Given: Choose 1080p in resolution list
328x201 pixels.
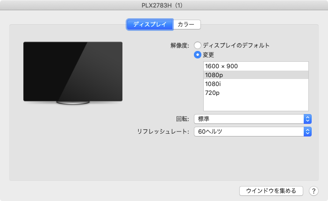Looking at the screenshot, I should pyautogui.click(x=256, y=75).
